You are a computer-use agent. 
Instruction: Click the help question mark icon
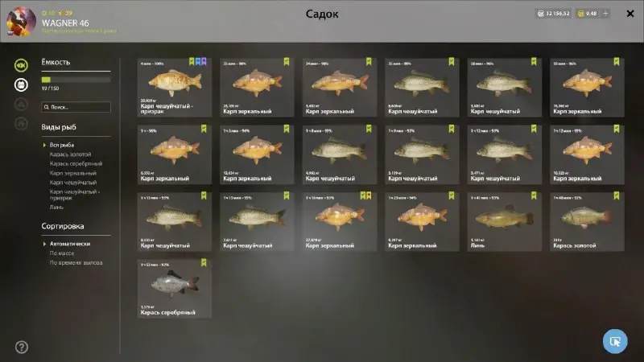22,348
